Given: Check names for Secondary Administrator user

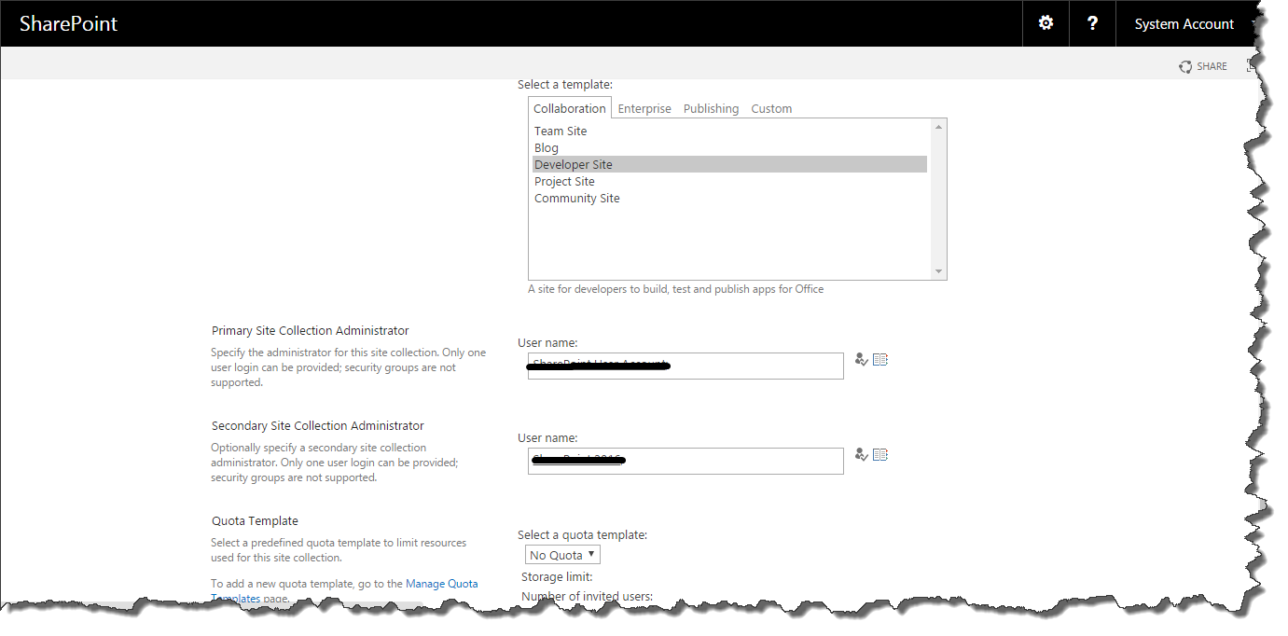Looking at the screenshot, I should coord(862,455).
